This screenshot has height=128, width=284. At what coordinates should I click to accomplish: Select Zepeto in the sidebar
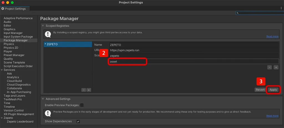[x=8, y=118]
